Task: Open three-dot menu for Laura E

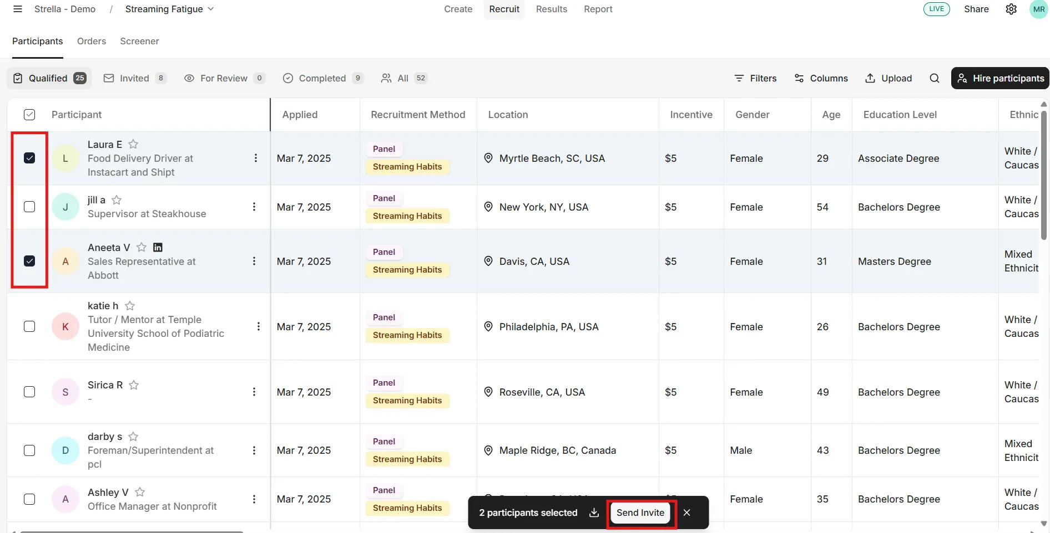Action: point(256,158)
